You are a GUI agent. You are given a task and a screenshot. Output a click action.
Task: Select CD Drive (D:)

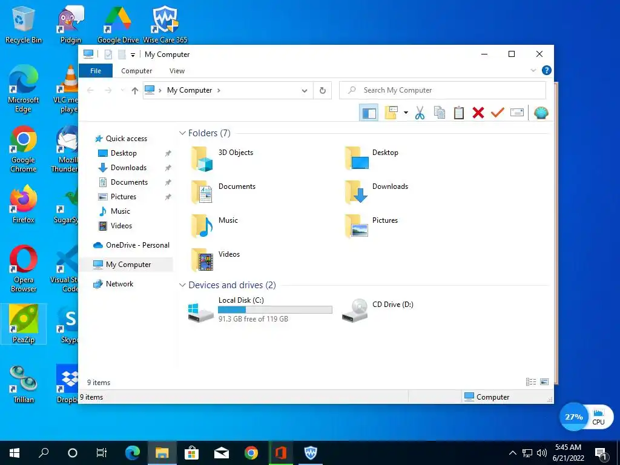click(378, 310)
